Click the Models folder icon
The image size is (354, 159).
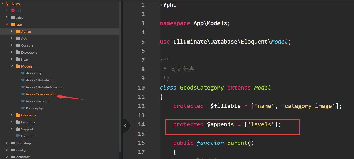(18, 66)
